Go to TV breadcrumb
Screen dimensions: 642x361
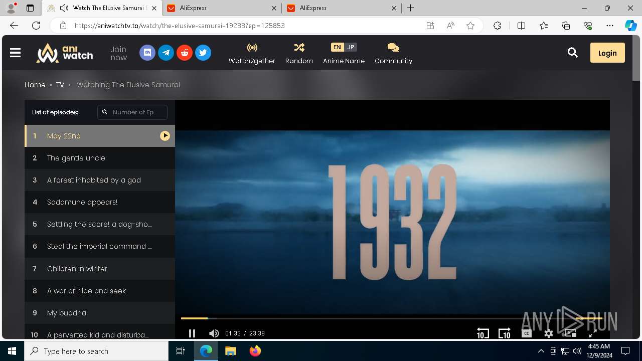(60, 85)
